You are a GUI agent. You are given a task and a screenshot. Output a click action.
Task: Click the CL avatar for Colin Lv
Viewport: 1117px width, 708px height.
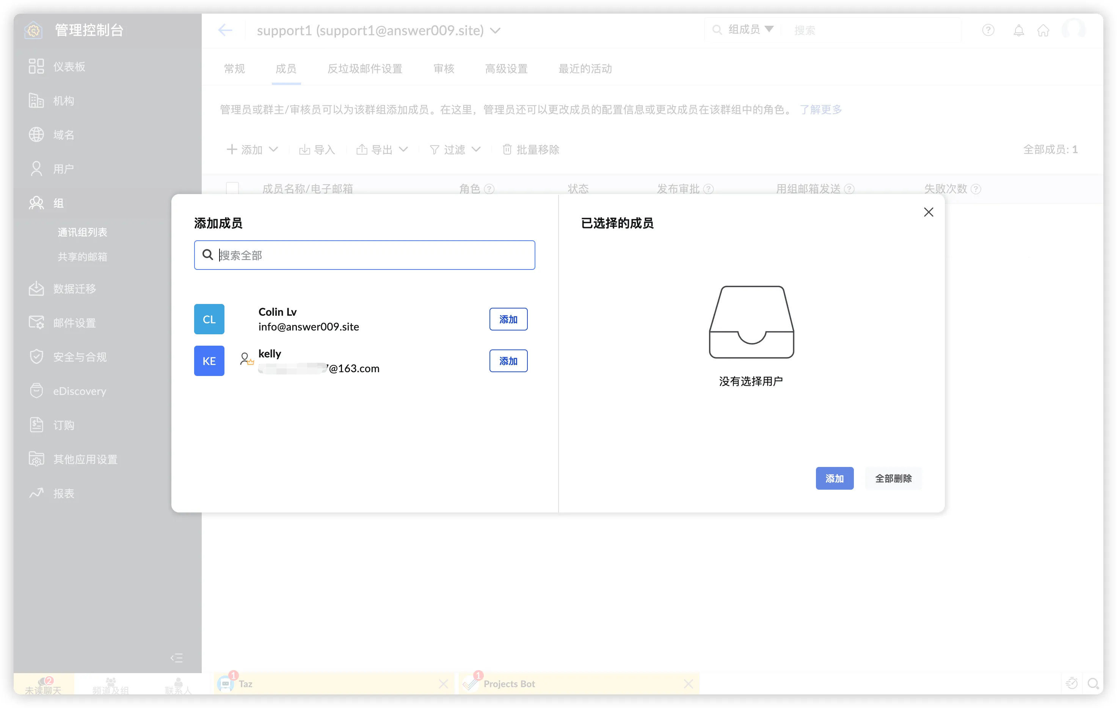(209, 319)
